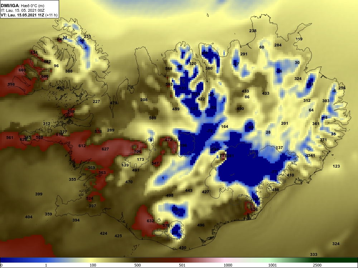Click the map value '388'
The height and width of the screenshot is (268, 358).
[x=69, y=71]
